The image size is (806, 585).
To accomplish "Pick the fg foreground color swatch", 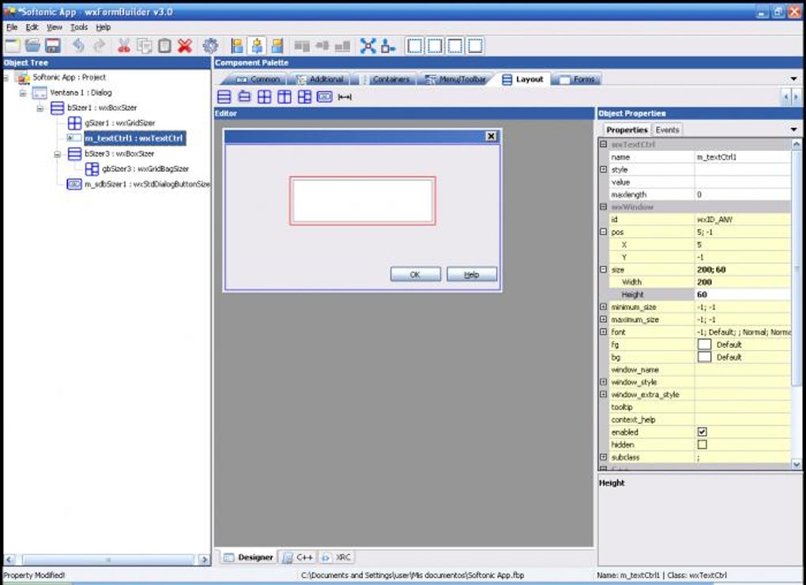I will click(x=704, y=345).
